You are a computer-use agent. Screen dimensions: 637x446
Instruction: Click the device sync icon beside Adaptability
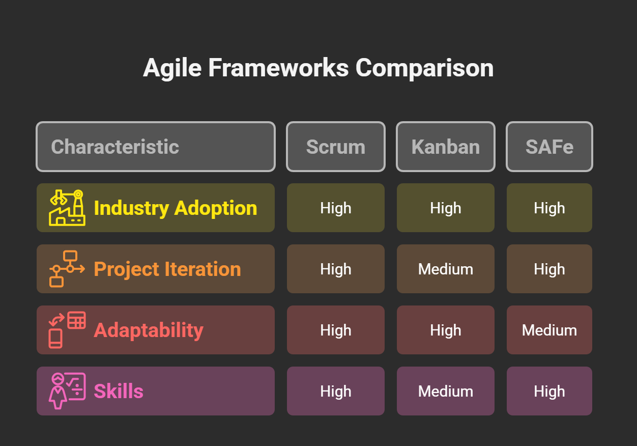pos(67,330)
